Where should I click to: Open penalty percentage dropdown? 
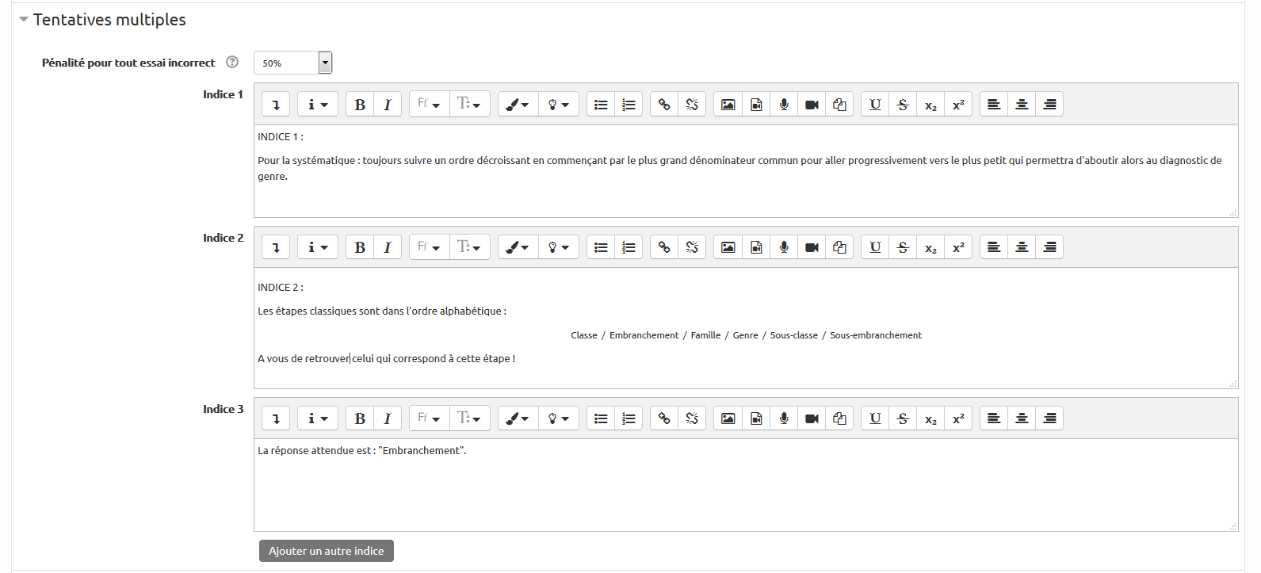pyautogui.click(x=325, y=63)
